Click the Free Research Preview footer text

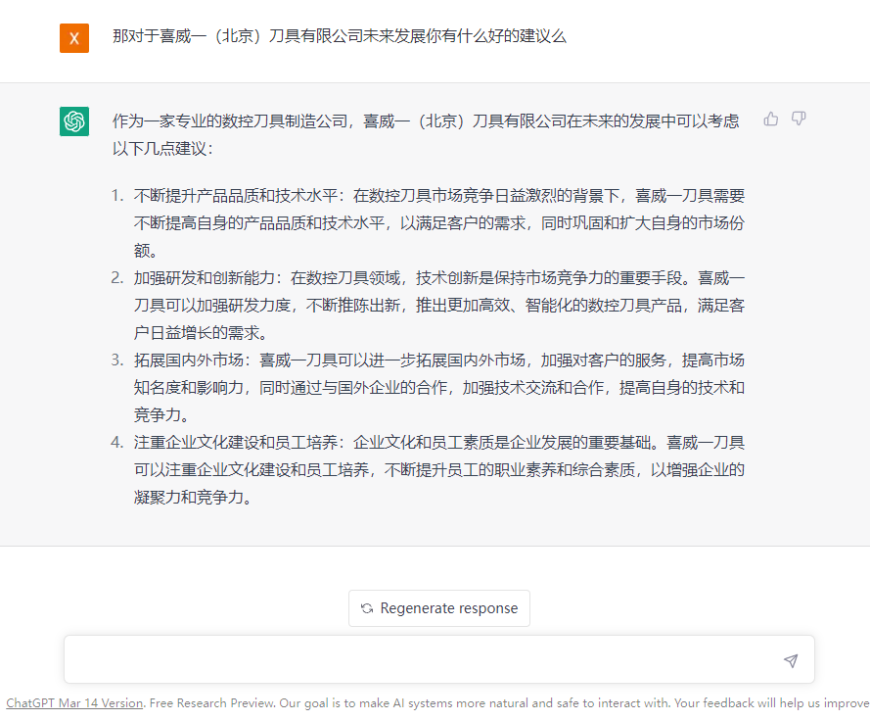tap(212, 702)
